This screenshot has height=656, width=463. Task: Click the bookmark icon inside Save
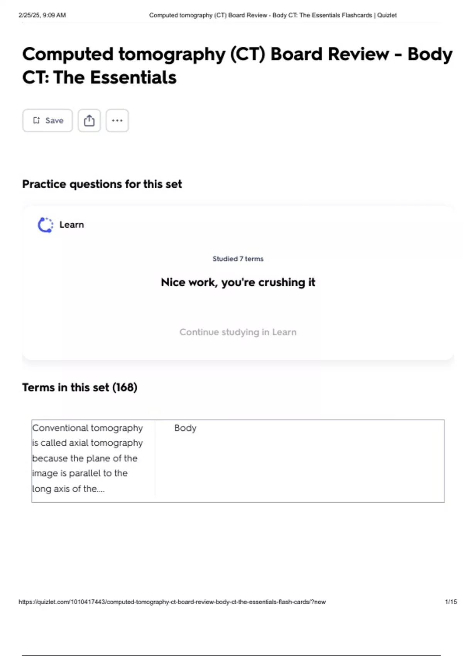[36, 120]
